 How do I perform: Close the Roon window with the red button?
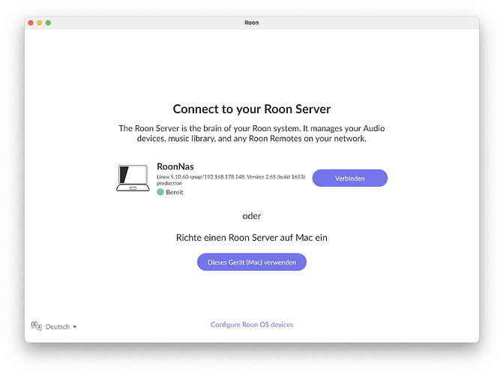[x=31, y=22]
